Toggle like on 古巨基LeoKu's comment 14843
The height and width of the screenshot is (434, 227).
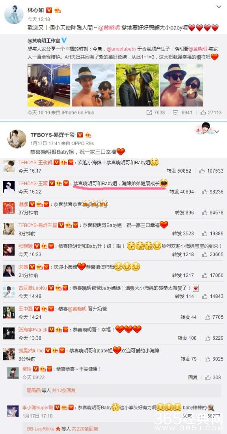[x=205, y=296]
